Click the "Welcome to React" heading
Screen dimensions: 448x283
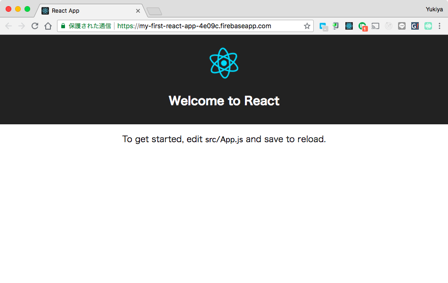pos(224,101)
